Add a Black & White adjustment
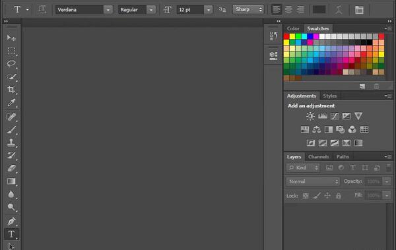The image size is (396, 250). 329,129
